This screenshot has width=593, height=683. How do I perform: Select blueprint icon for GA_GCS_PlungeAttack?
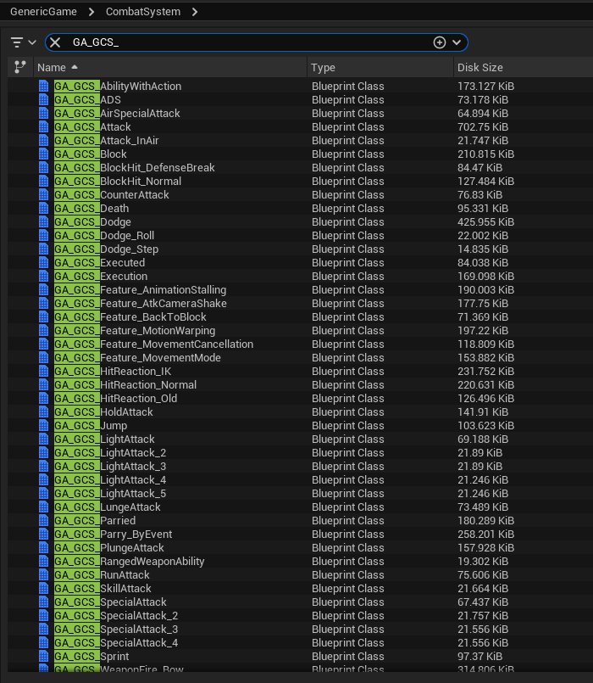(43, 547)
